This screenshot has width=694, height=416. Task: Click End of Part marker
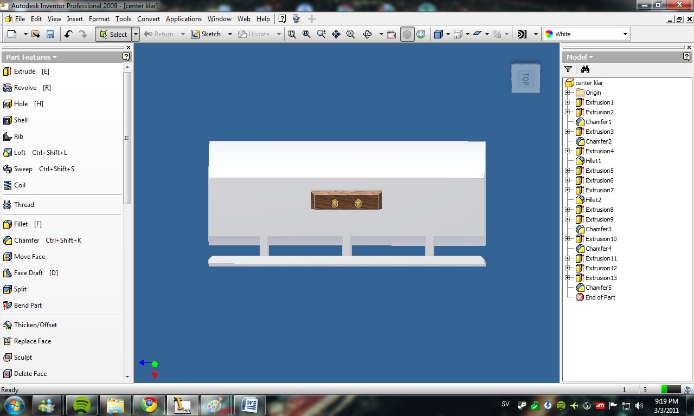click(595, 297)
